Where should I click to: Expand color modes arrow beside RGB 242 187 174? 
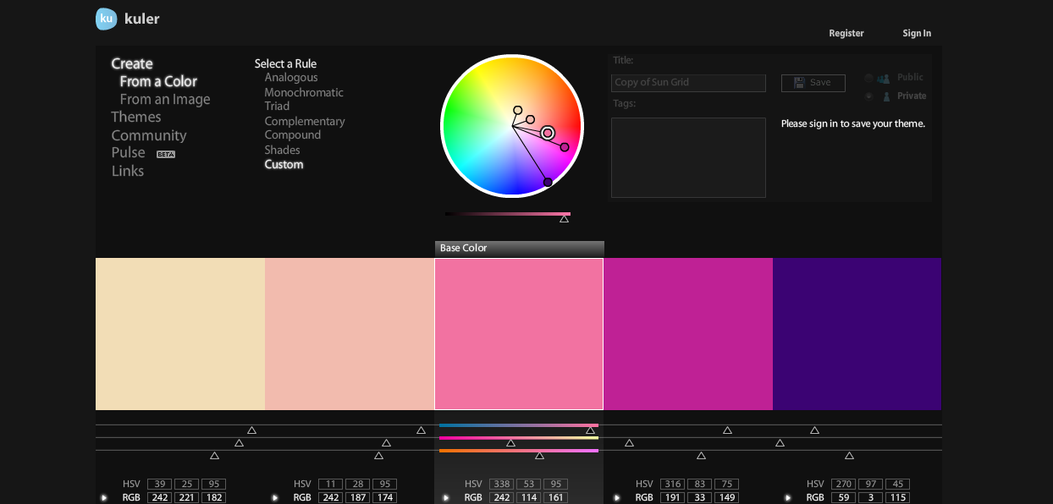click(275, 498)
